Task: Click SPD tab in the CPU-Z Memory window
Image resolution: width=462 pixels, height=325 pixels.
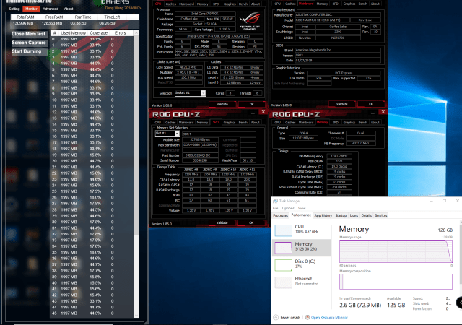Action: pyautogui.click(x=336, y=122)
